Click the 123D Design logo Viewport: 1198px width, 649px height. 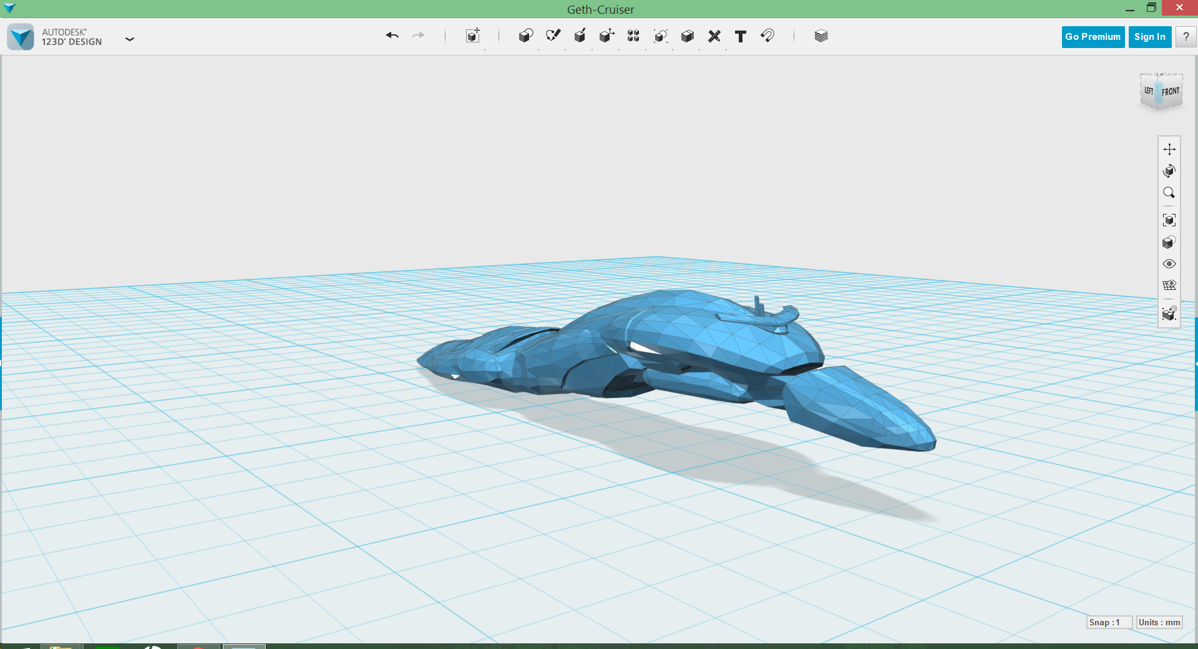tap(21, 37)
